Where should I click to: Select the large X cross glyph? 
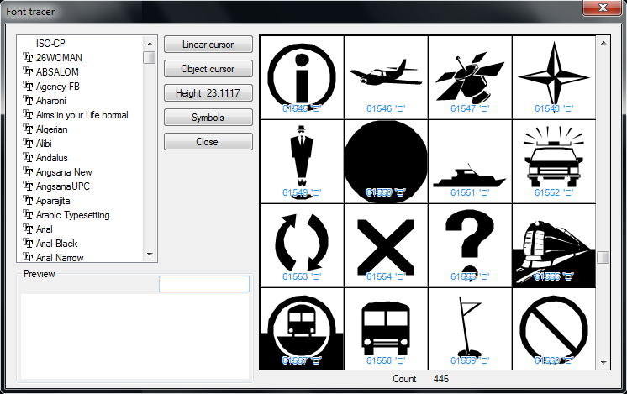tap(386, 240)
